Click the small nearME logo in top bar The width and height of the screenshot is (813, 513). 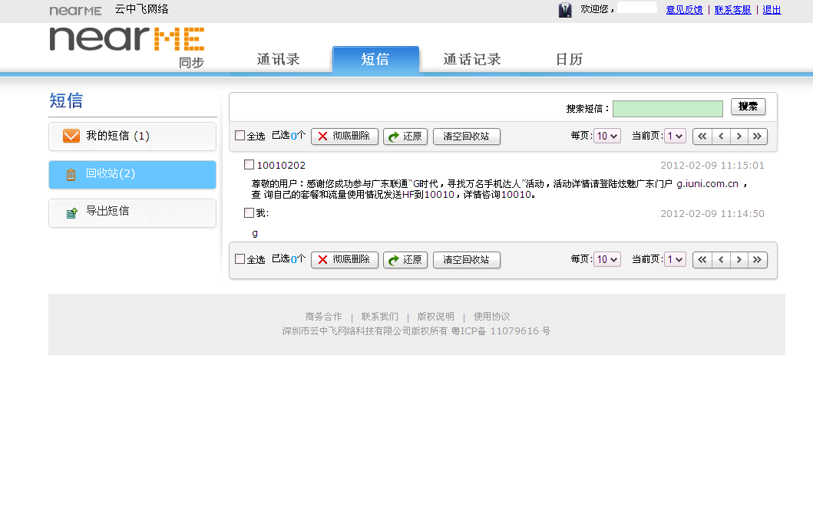(x=75, y=11)
